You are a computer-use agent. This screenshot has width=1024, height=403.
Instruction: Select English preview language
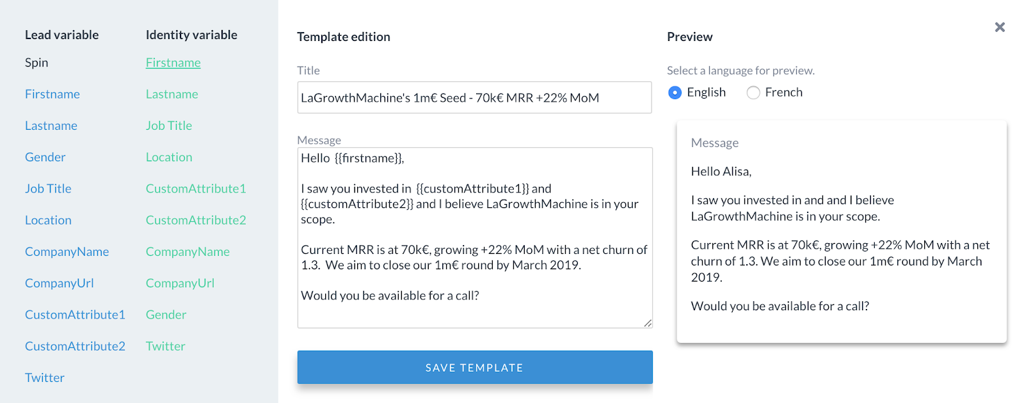point(675,93)
